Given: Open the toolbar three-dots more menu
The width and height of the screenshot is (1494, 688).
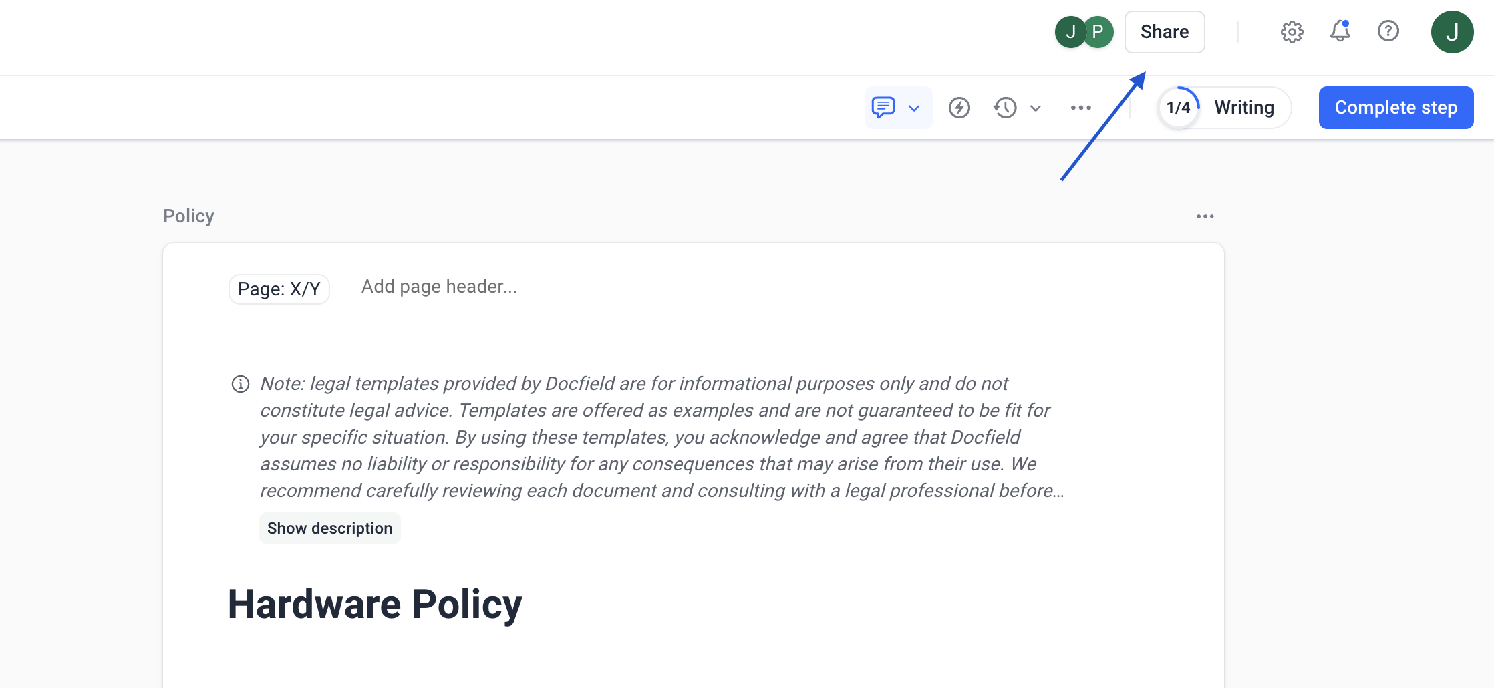Looking at the screenshot, I should (1081, 108).
